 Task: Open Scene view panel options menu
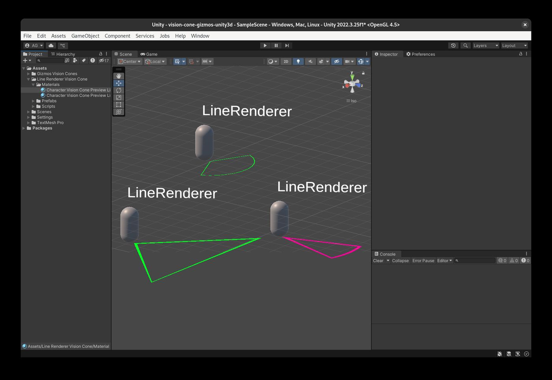point(367,54)
